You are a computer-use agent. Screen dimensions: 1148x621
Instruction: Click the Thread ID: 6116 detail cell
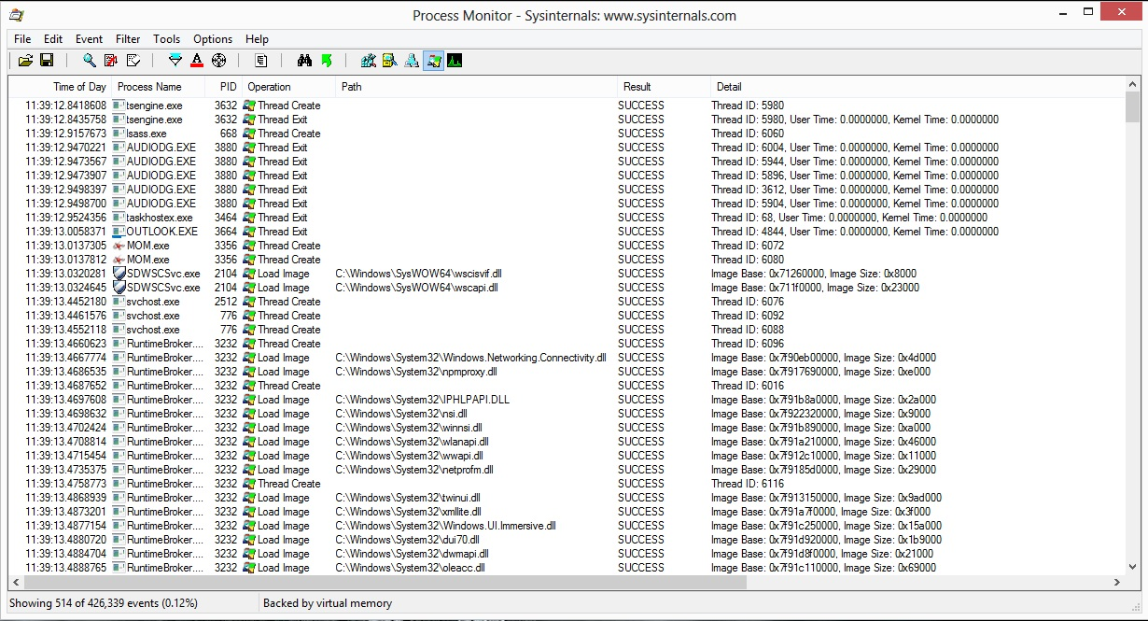(x=748, y=484)
